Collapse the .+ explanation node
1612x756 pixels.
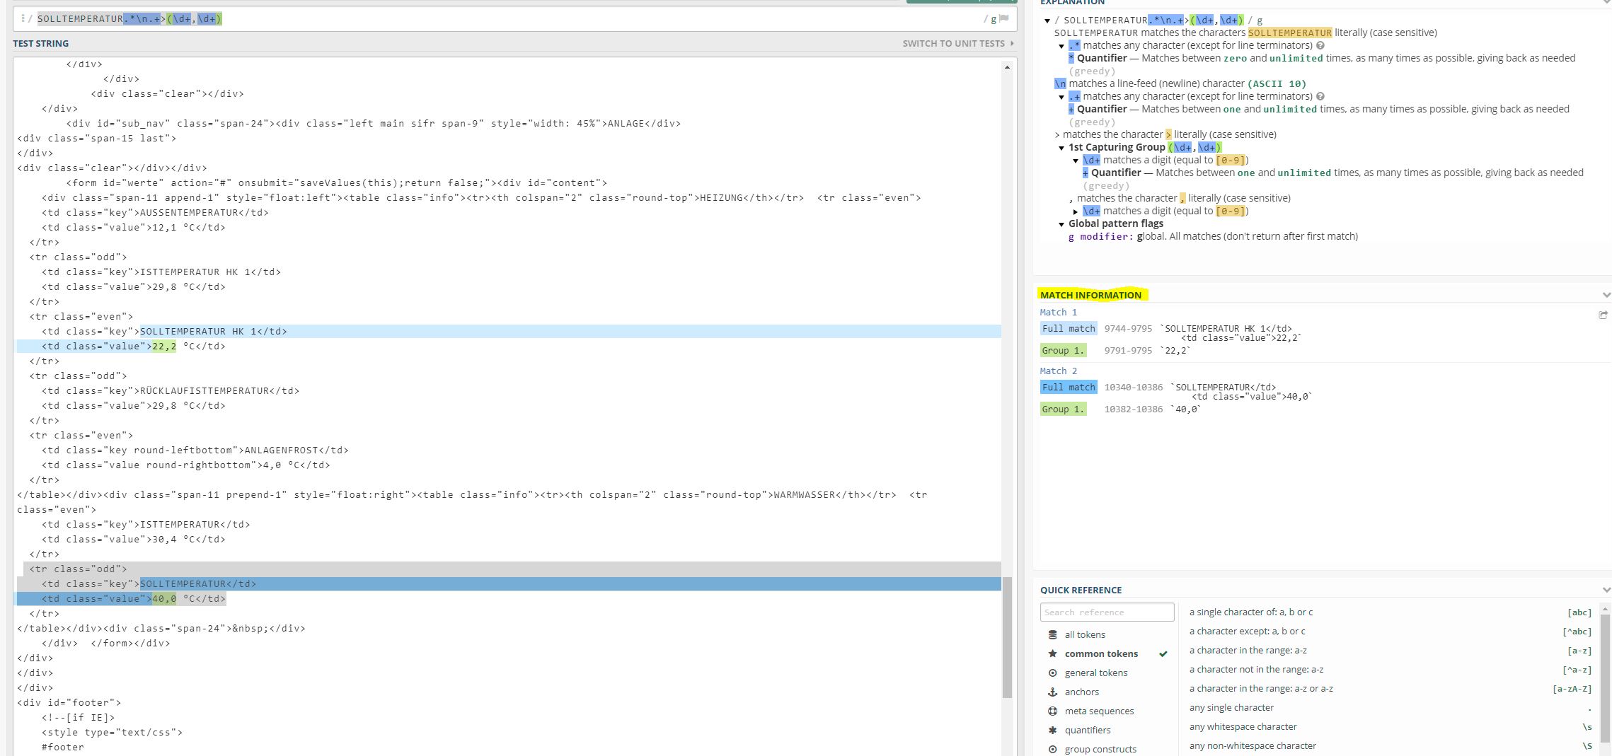pyautogui.click(x=1061, y=97)
